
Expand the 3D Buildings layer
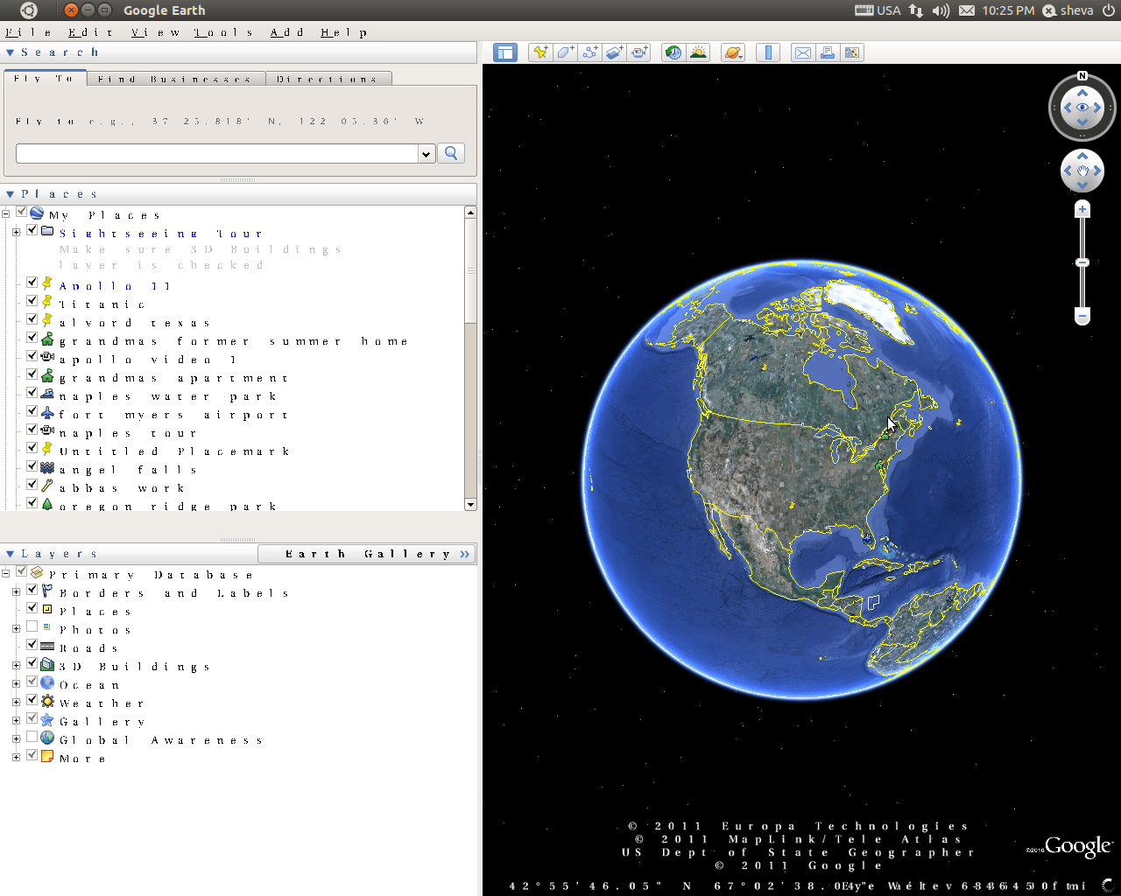16,666
